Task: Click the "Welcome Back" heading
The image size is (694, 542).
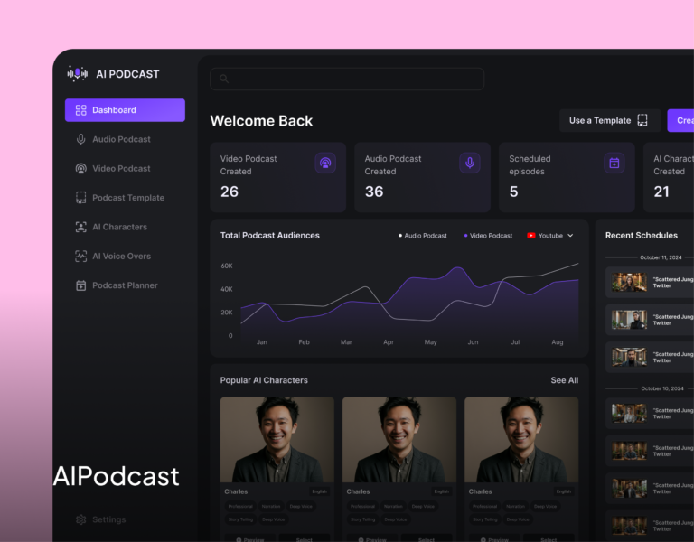Action: [x=261, y=121]
